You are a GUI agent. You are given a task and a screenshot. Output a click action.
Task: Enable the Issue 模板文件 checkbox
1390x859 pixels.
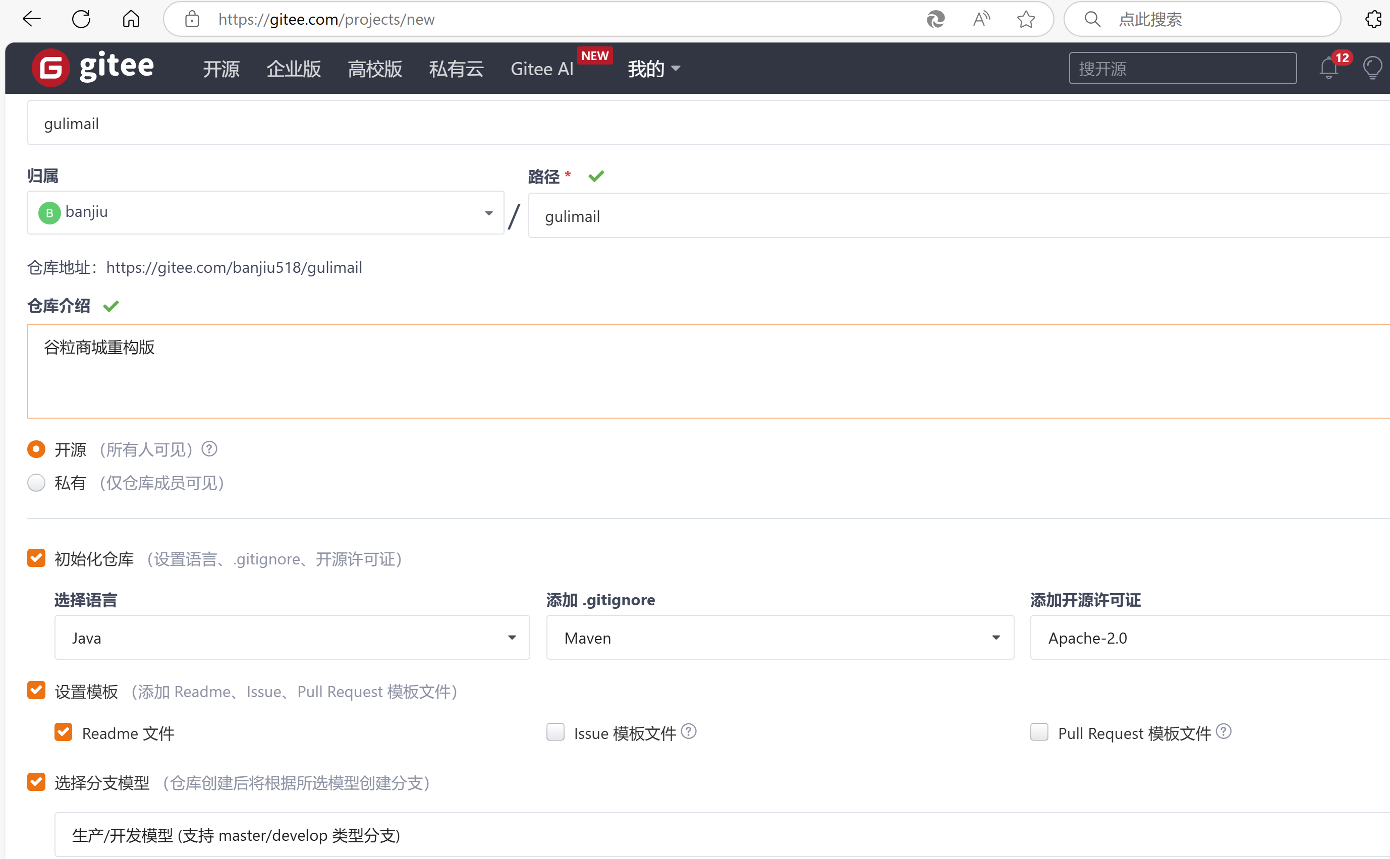click(x=555, y=732)
